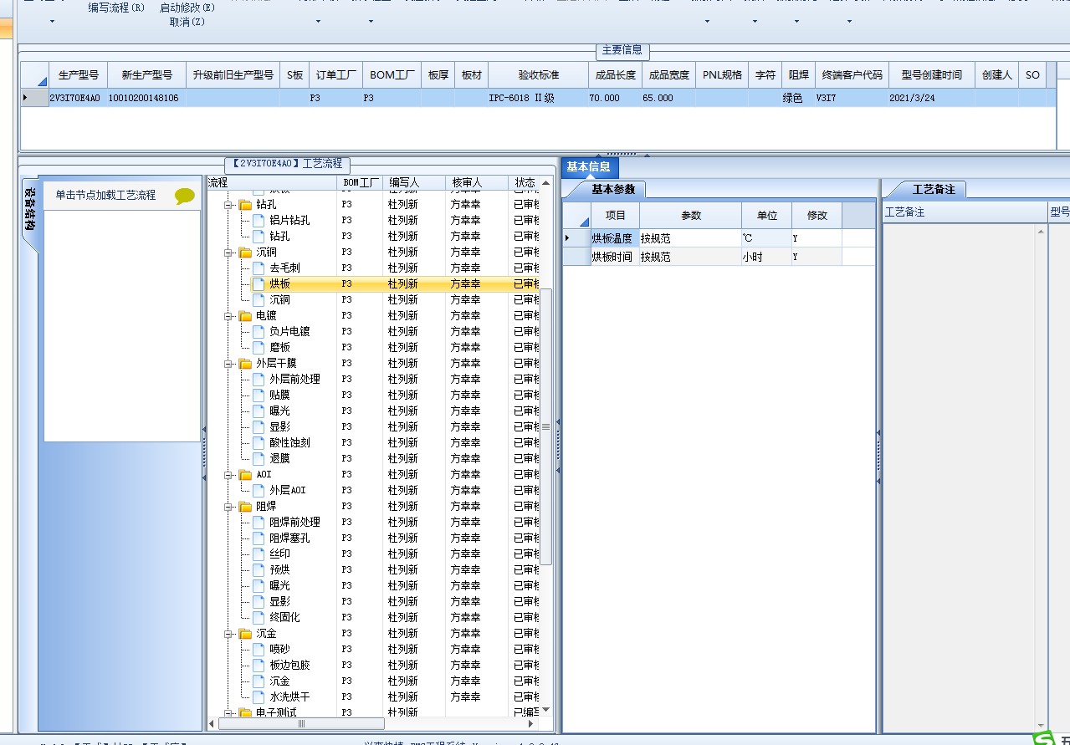This screenshot has width=1070, height=745.
Task: Click scroll-down arrow of process tree
Action: [546, 709]
